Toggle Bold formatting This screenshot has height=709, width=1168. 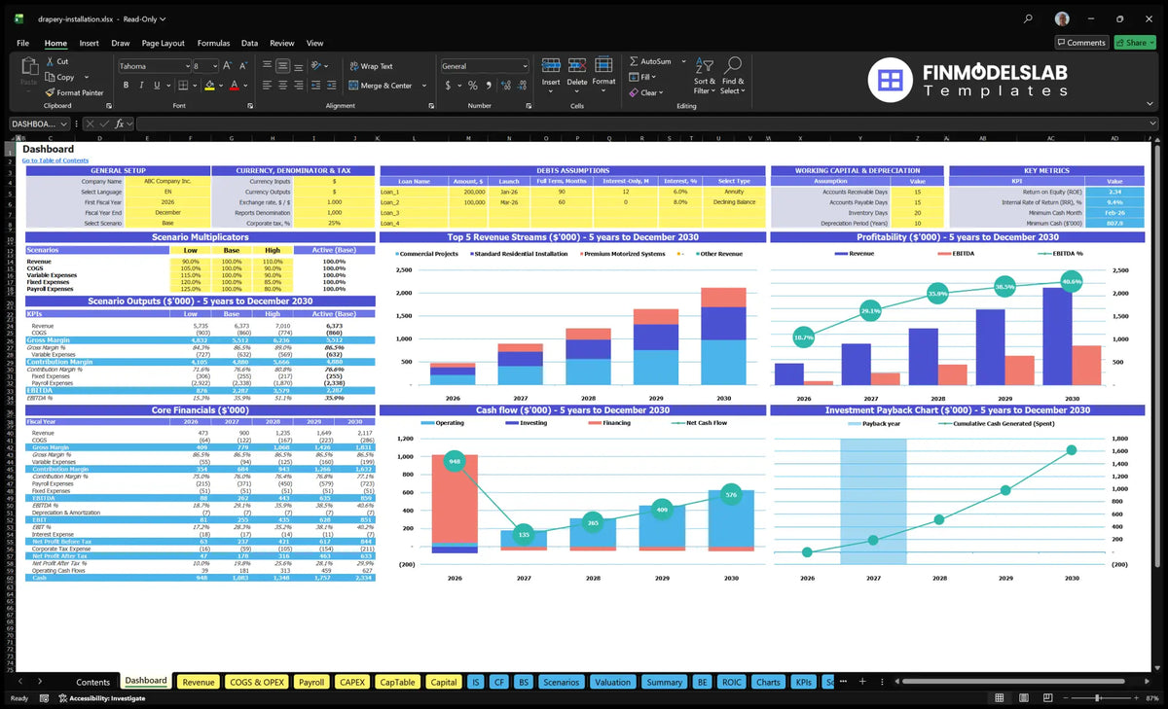pos(127,86)
